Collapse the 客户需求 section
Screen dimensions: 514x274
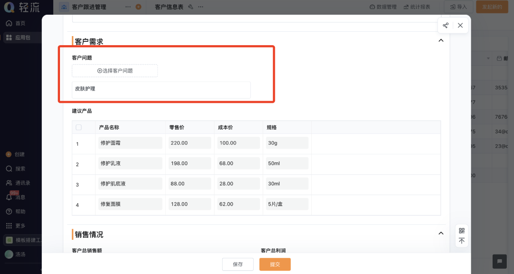pos(441,41)
